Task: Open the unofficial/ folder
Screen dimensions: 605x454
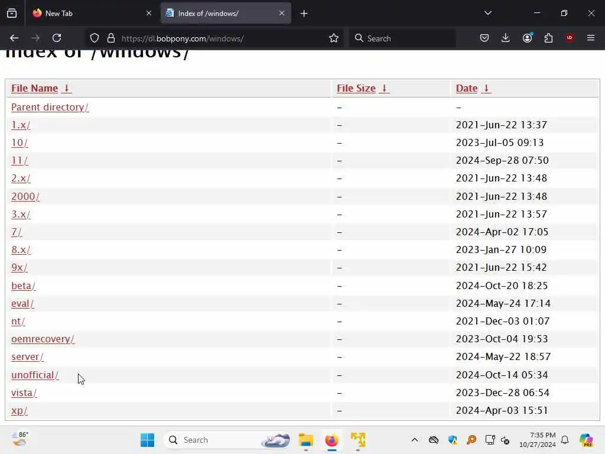Action: (35, 375)
